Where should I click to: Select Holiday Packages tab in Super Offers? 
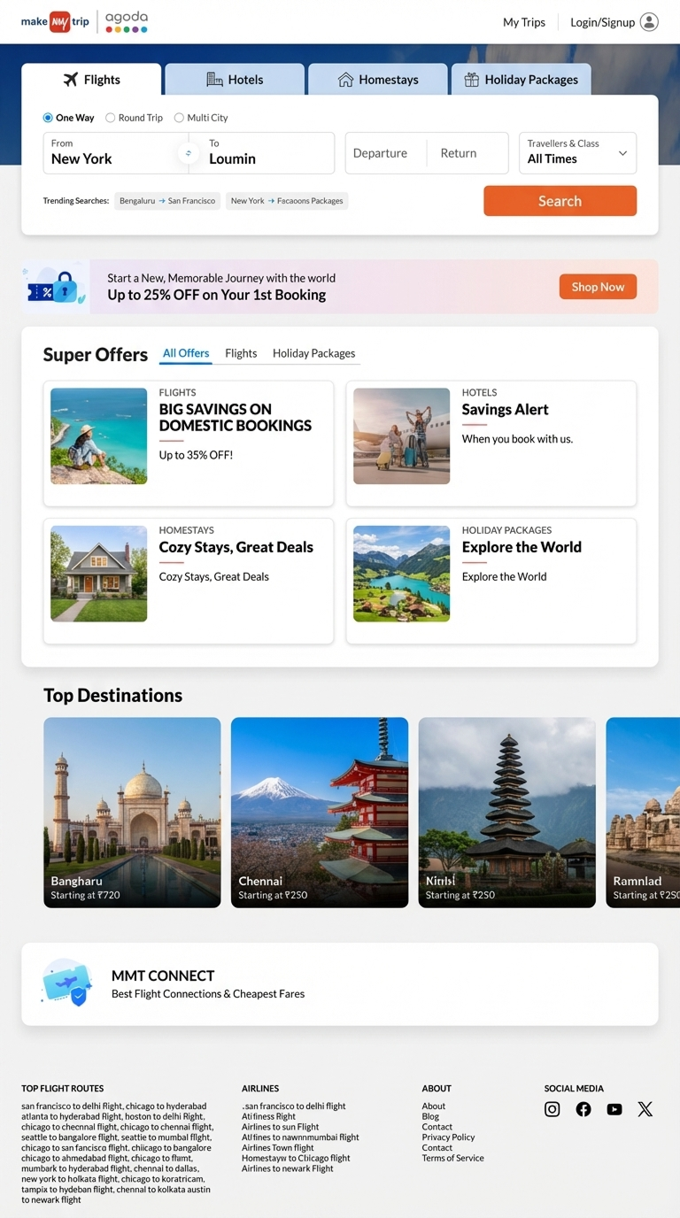(313, 353)
